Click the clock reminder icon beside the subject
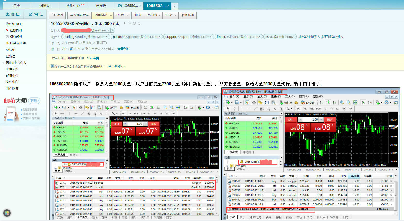This screenshot has height=221, width=404. pos(134,23)
